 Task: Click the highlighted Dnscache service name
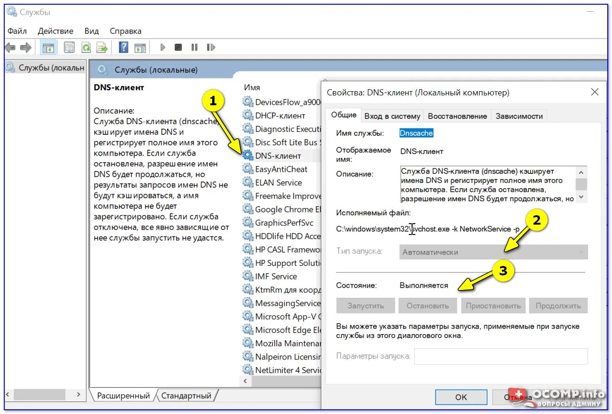[x=416, y=133]
